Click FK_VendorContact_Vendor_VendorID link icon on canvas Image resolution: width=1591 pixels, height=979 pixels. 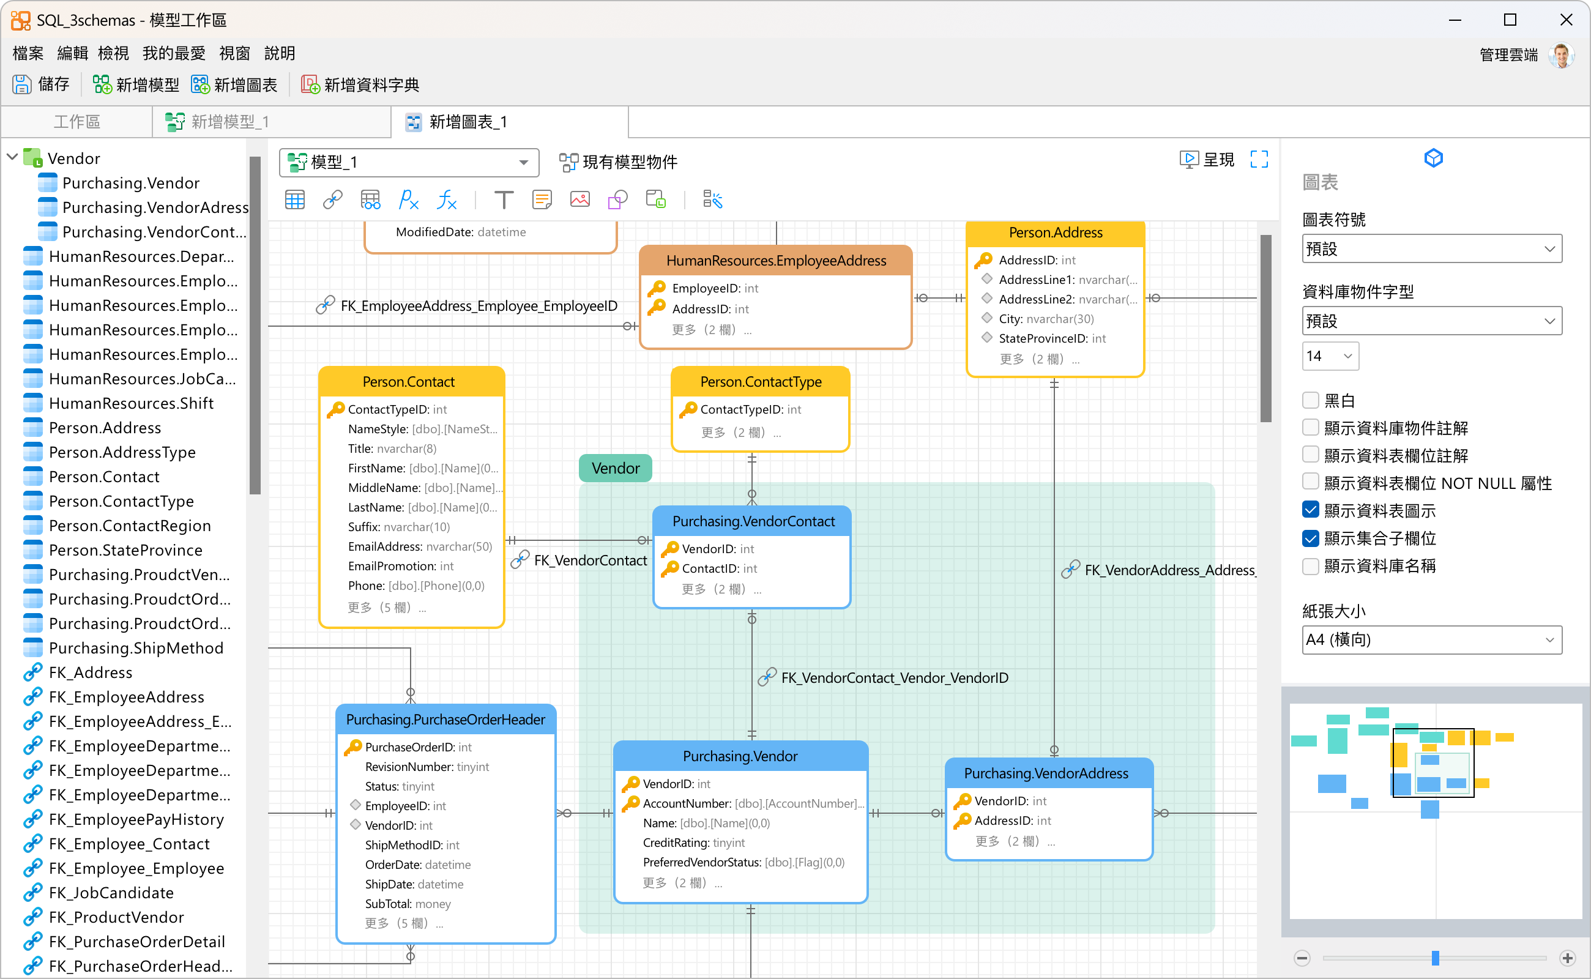[767, 677]
